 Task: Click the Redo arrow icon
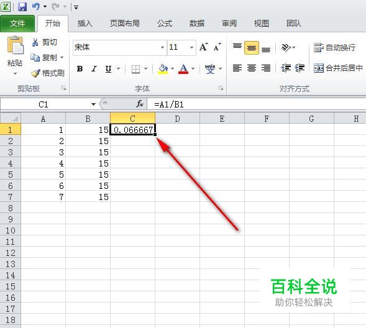pyautogui.click(x=56, y=7)
